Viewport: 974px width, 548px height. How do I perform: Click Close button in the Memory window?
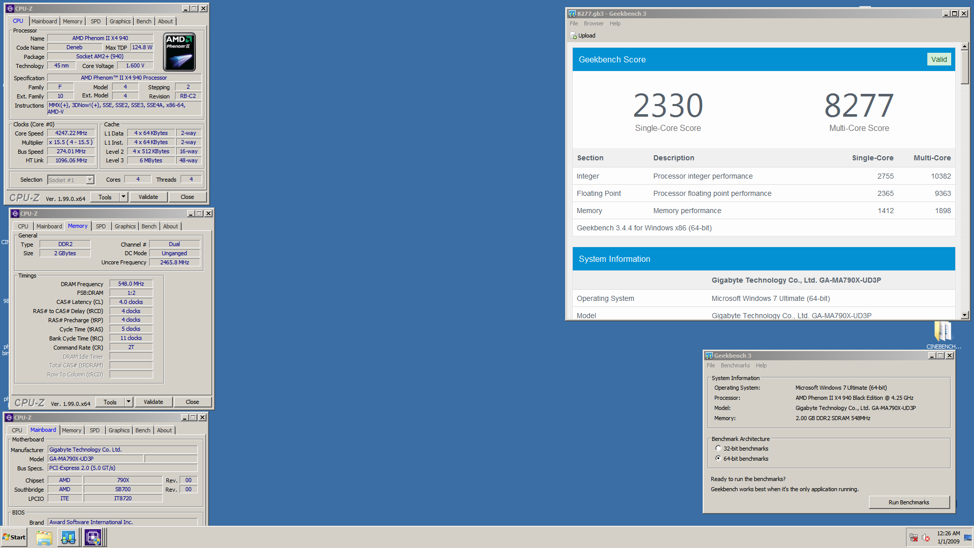192,402
